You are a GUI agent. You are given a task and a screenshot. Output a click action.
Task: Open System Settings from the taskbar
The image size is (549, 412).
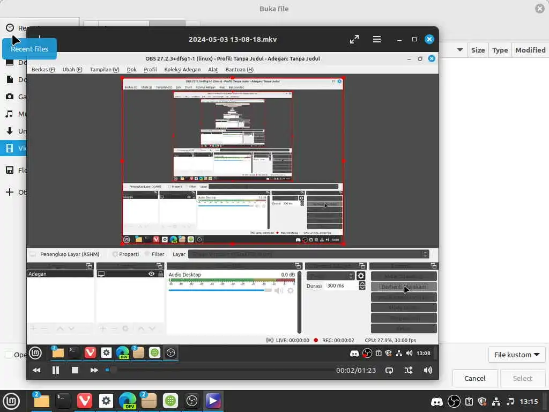106,401
